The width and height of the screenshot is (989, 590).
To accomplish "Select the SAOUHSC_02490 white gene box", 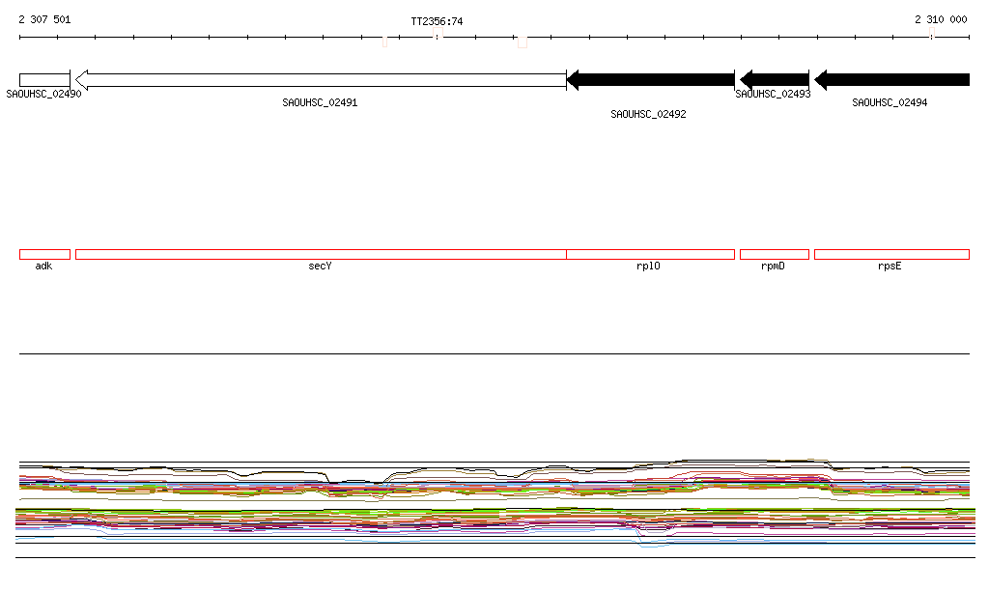I will pos(44,80).
